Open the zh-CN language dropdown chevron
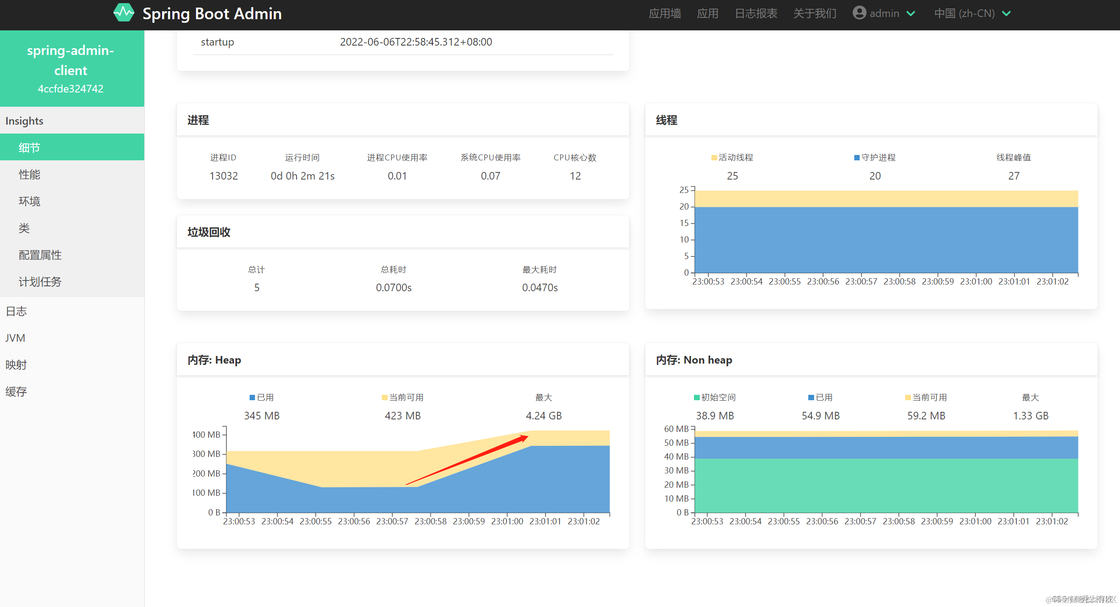The width and height of the screenshot is (1120, 607). point(1007,13)
